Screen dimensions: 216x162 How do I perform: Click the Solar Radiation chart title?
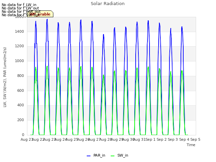[x=108, y=4]
